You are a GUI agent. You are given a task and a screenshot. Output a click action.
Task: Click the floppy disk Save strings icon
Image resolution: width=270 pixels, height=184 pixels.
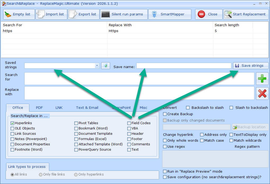point(237,66)
